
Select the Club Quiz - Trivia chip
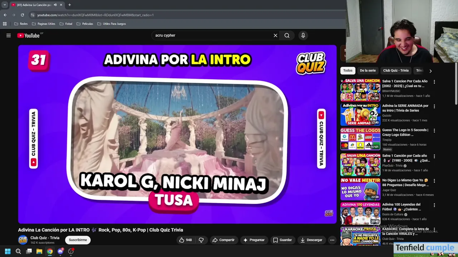[396, 70]
